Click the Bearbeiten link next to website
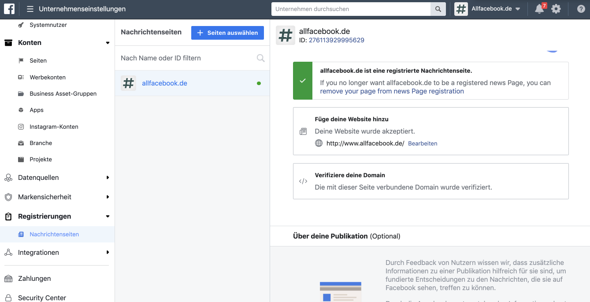590x302 pixels. [423, 144]
